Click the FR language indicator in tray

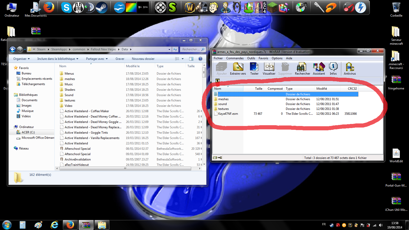pyautogui.click(x=324, y=224)
